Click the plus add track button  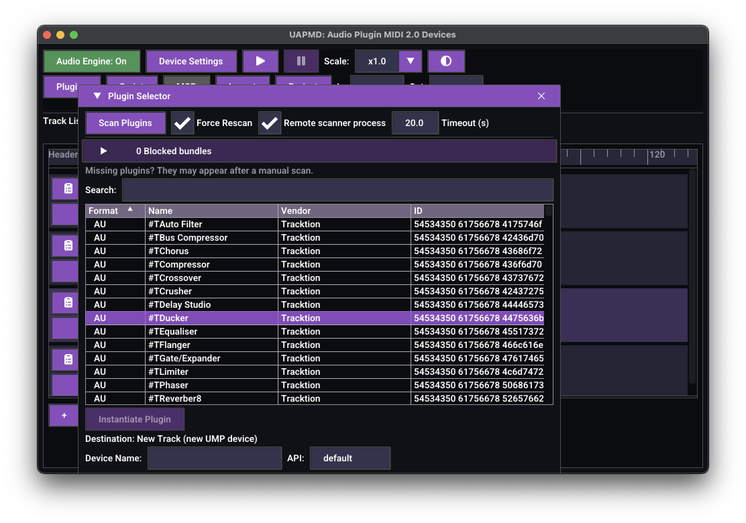(64, 415)
